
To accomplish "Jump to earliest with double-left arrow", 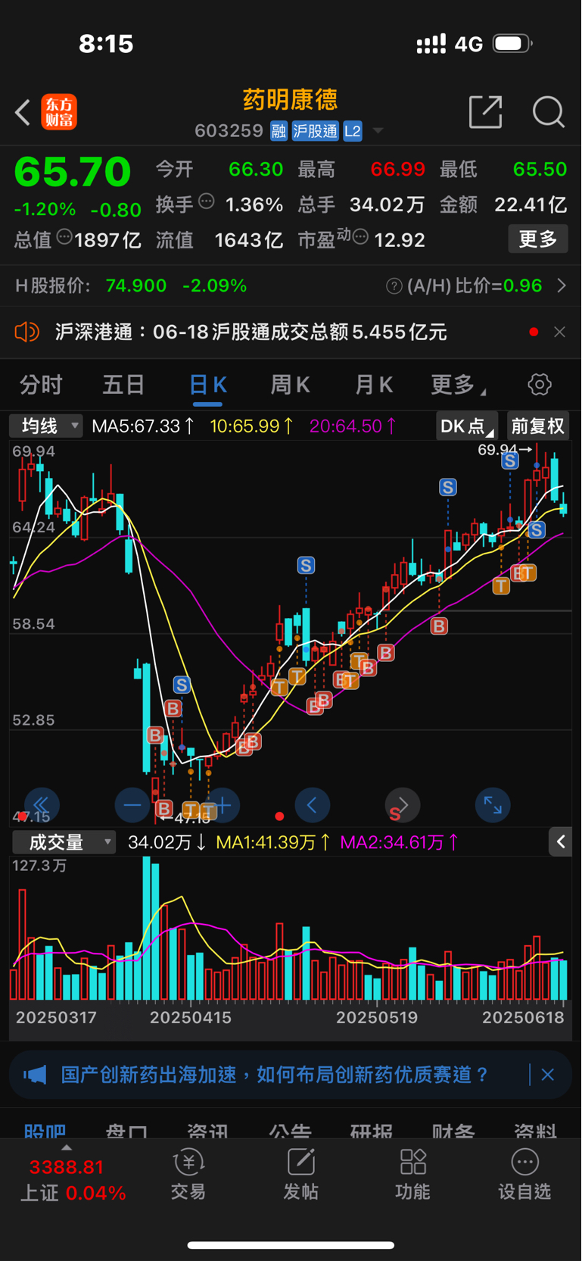I will 42,805.
